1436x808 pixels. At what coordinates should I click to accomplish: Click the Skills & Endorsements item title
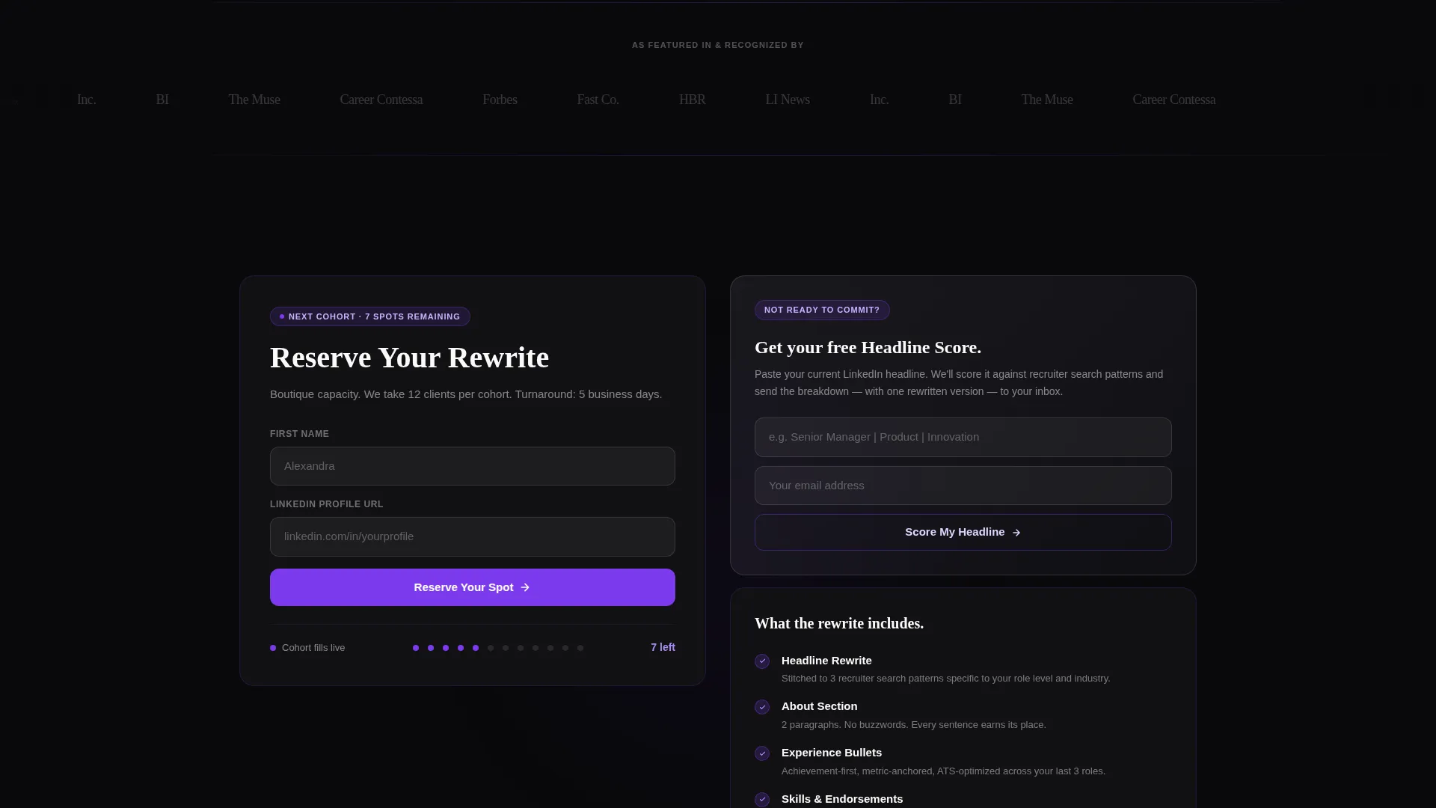click(841, 799)
